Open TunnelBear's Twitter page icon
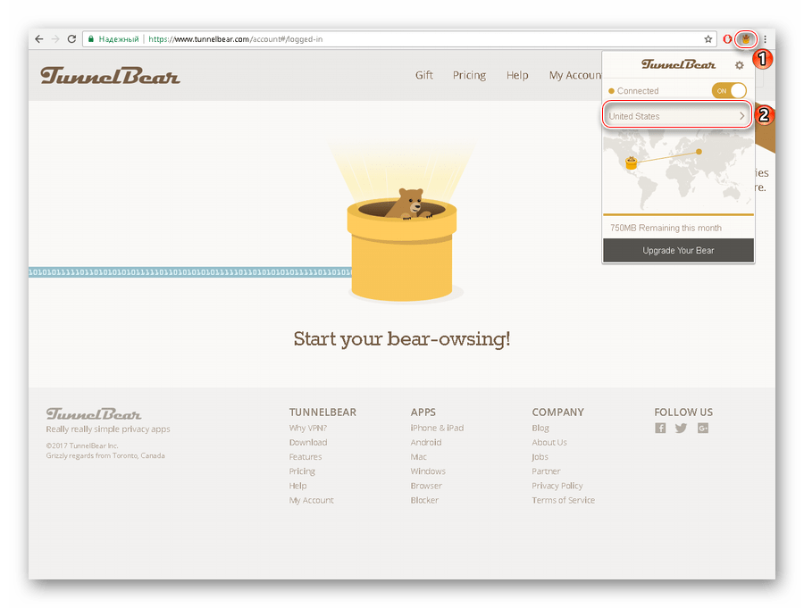Viewport: 804px width, 608px height. (x=681, y=429)
